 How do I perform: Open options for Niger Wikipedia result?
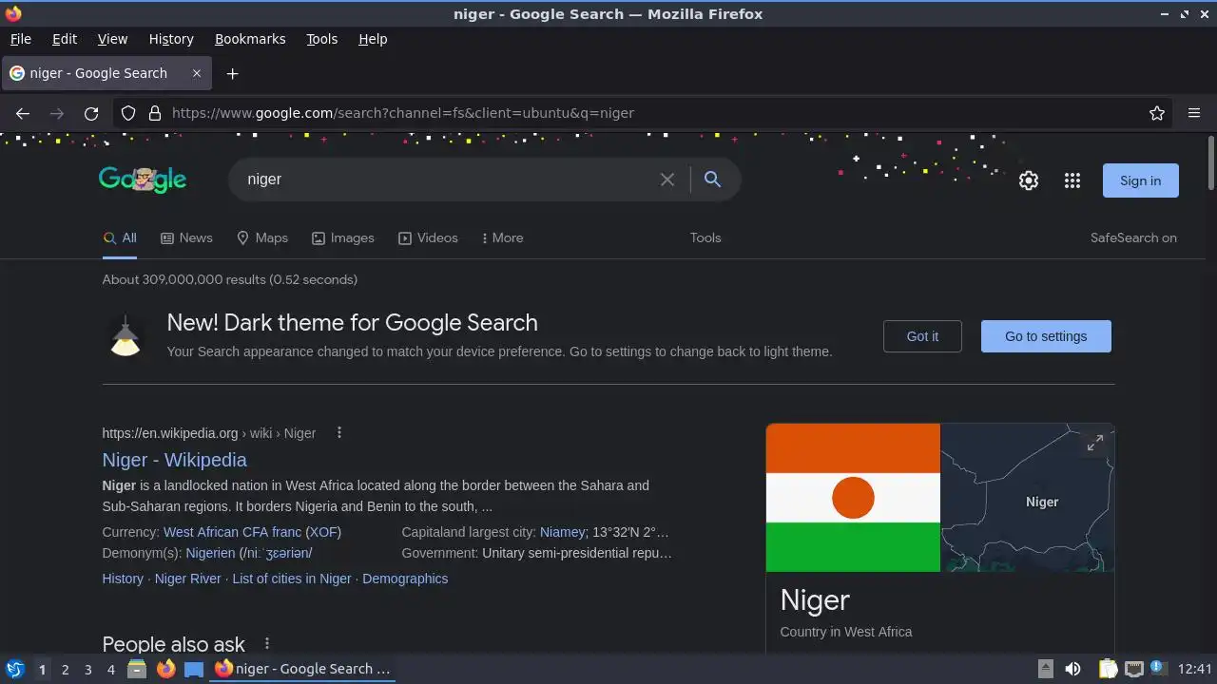(x=339, y=433)
